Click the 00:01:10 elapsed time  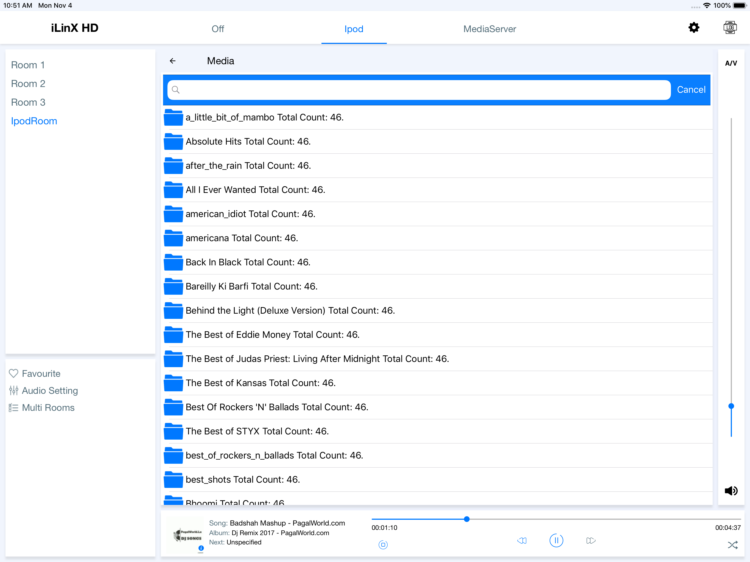click(x=384, y=527)
